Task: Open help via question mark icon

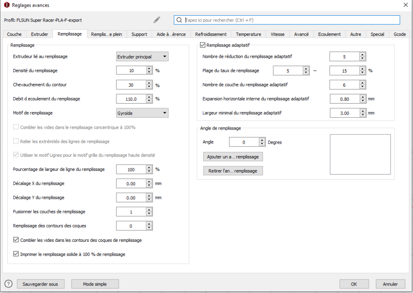Action: [8, 284]
